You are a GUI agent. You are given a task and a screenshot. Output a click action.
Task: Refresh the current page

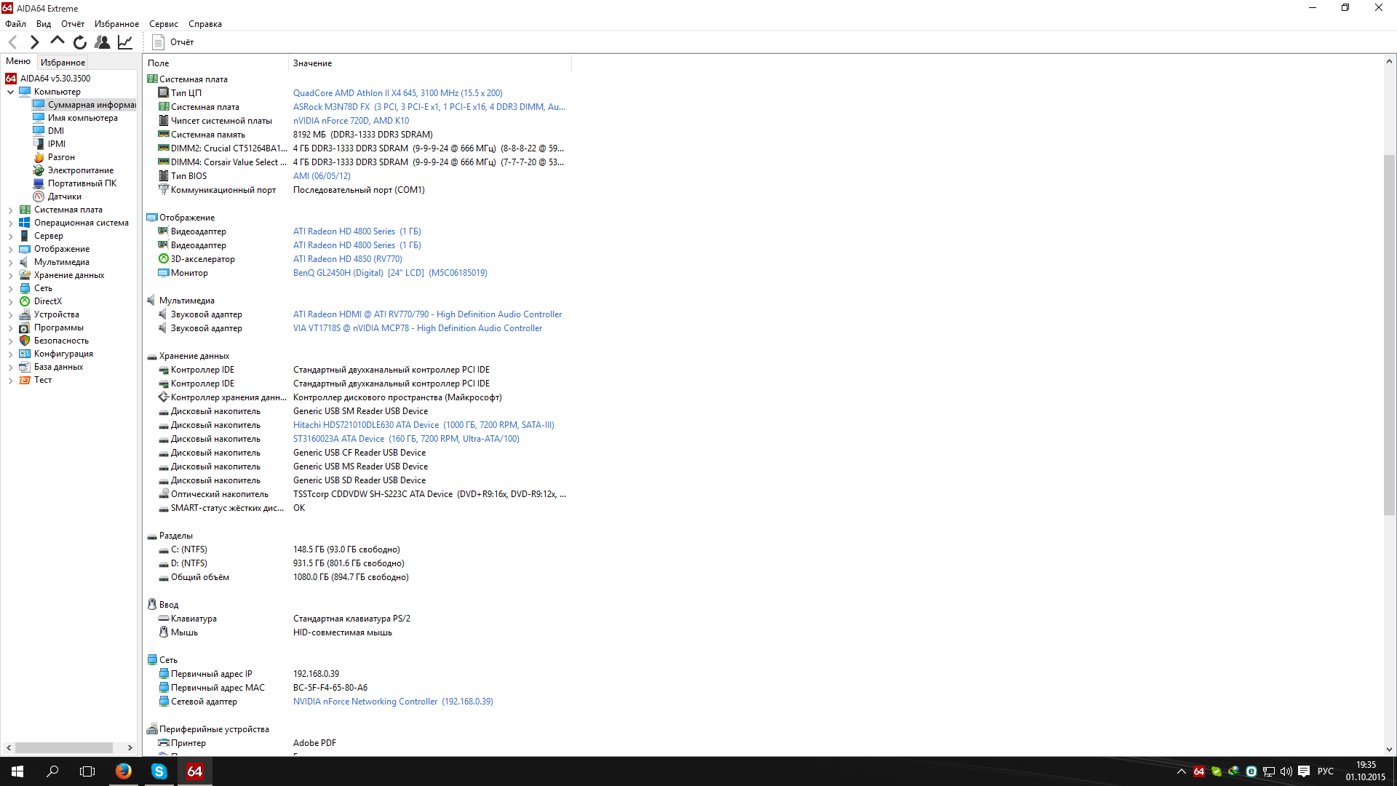pos(80,42)
